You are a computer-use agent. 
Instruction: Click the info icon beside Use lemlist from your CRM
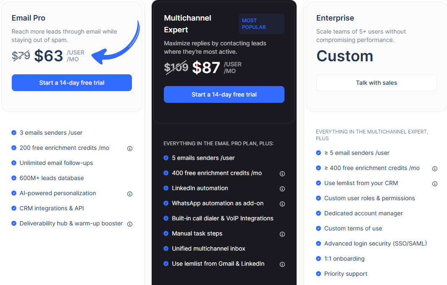coord(435,183)
